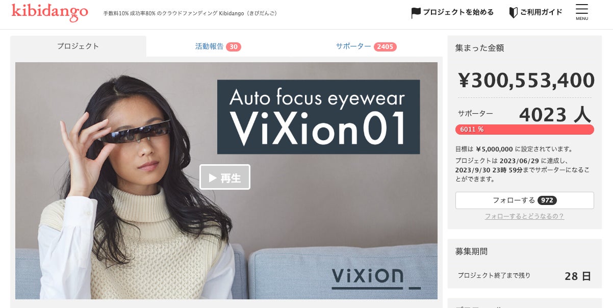Viewport: 613px width, 308px height.
Task: Click the kibidango logo
Action: coord(49,12)
